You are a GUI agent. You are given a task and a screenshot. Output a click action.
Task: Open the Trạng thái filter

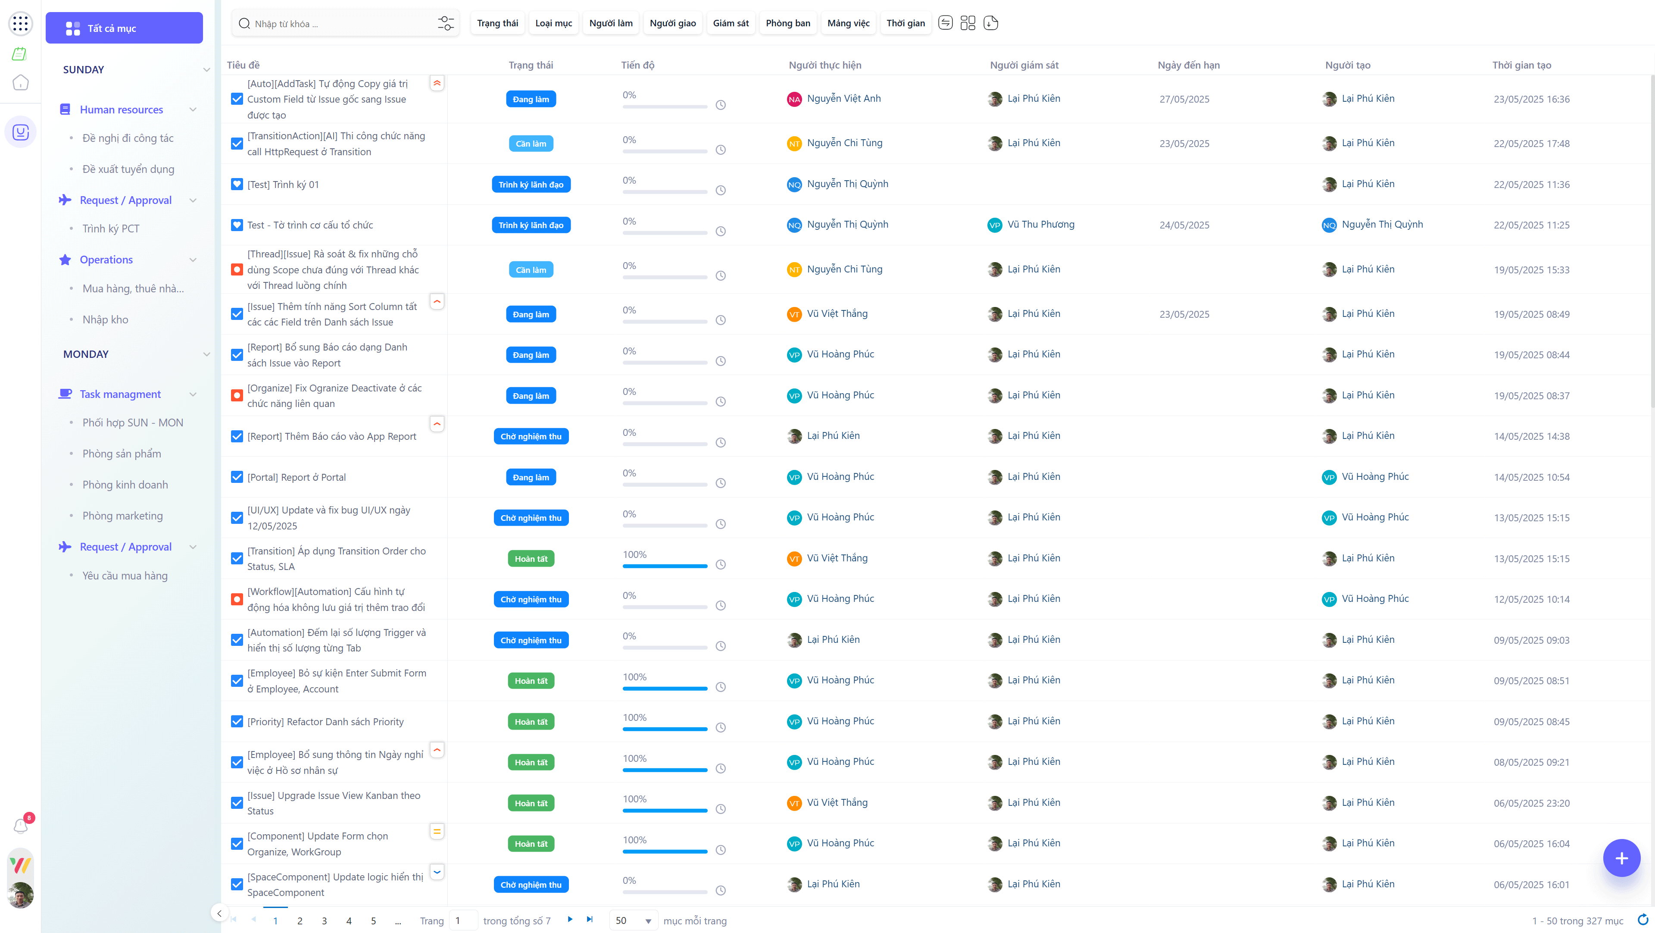[x=497, y=23]
